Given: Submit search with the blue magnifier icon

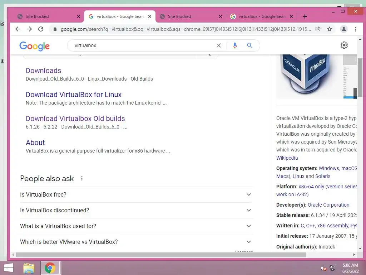Looking at the screenshot, I should [249, 45].
